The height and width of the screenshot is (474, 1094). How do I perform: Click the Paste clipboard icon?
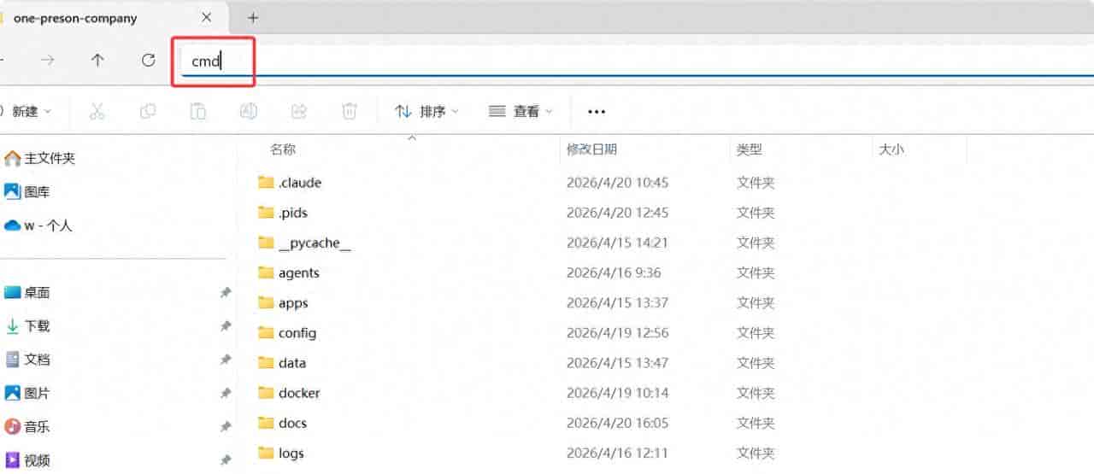(197, 111)
